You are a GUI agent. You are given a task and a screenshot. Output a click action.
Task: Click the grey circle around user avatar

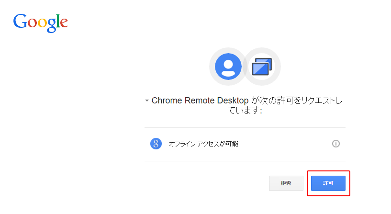228,67
